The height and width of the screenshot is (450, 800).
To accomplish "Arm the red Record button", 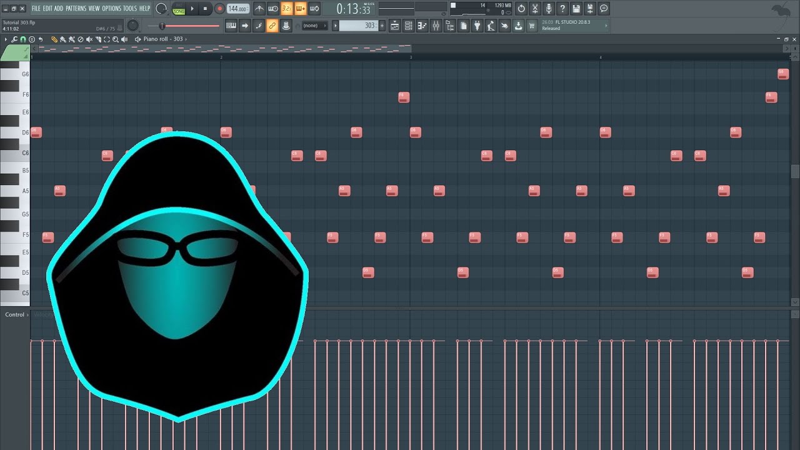I will pyautogui.click(x=219, y=9).
